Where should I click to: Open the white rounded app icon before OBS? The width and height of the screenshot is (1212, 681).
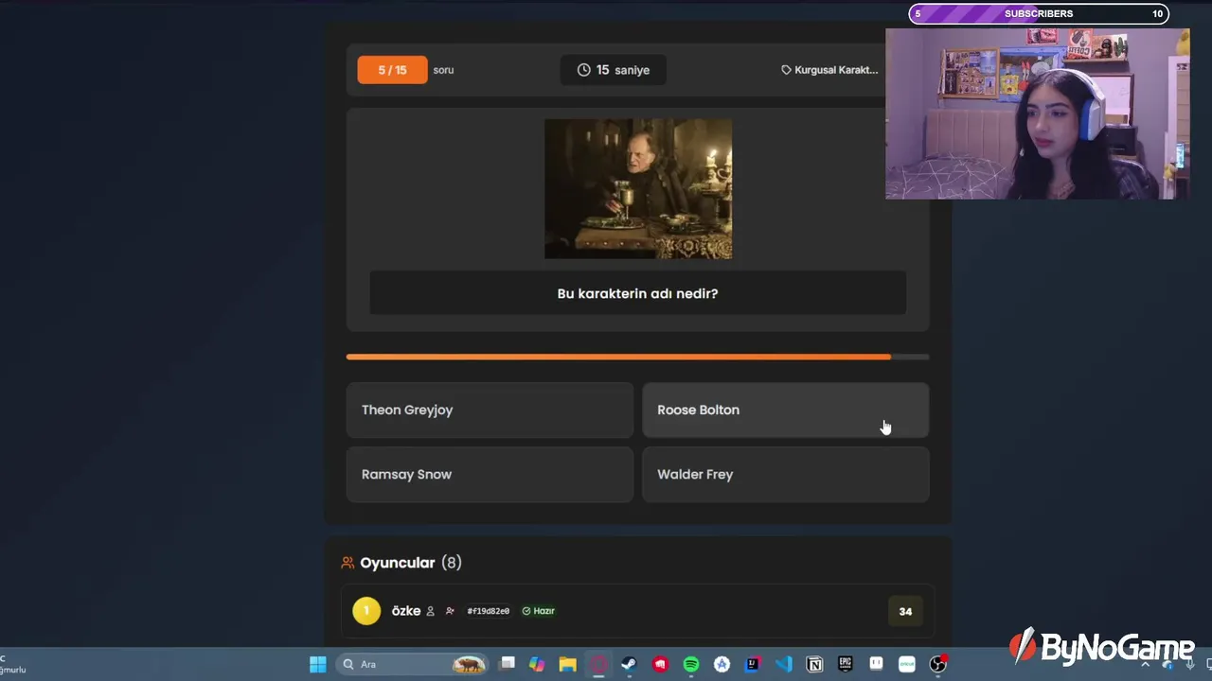907,664
